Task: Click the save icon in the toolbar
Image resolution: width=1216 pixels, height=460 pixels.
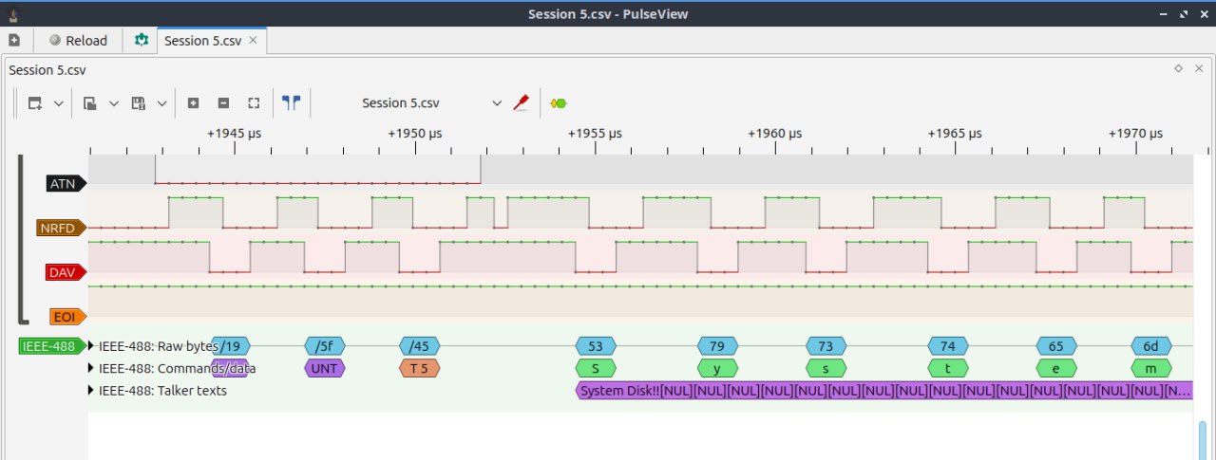Action: (138, 103)
